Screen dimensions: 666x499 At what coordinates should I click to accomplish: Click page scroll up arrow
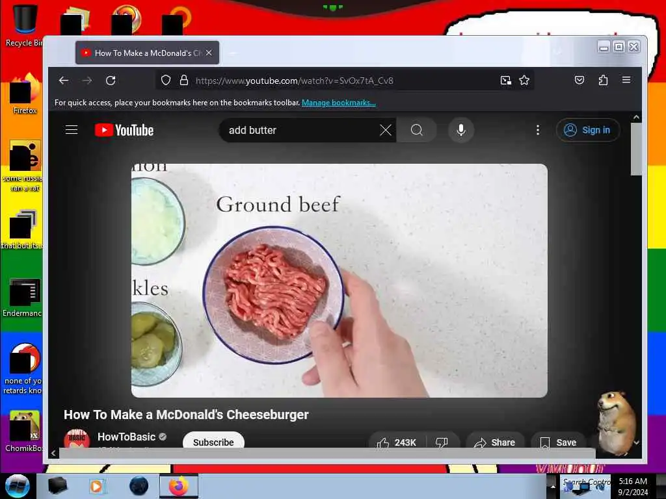click(636, 117)
